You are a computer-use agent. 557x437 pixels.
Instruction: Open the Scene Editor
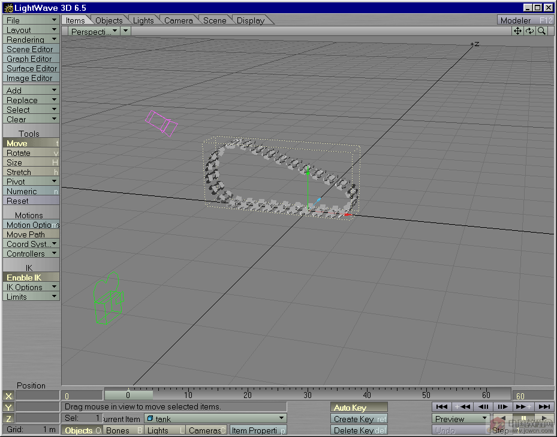coord(31,49)
